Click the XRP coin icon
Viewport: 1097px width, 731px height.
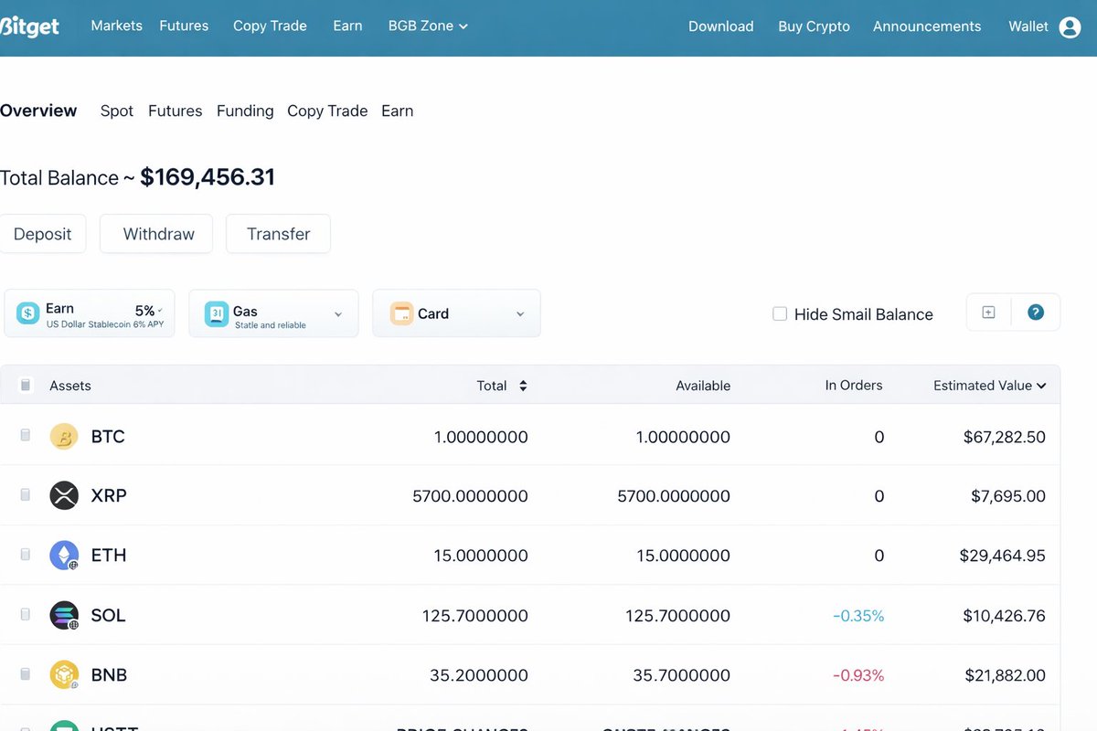pyautogui.click(x=64, y=495)
